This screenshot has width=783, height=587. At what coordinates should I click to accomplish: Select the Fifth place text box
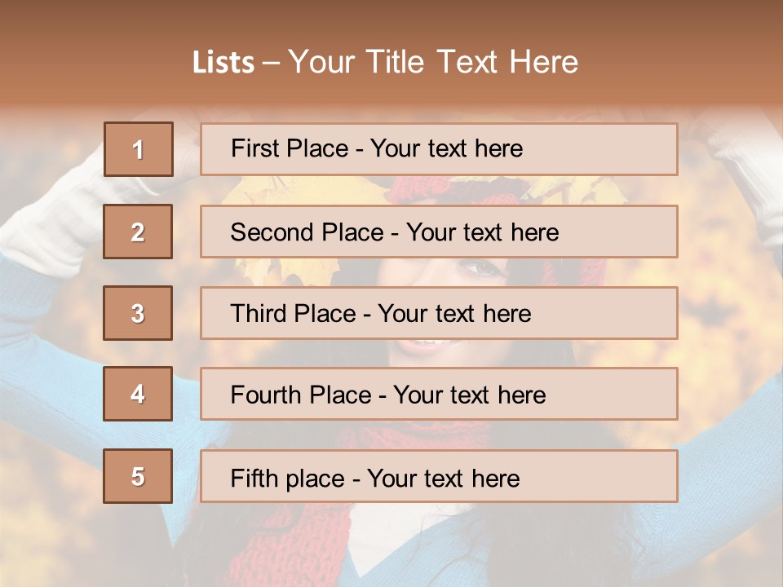coord(439,476)
